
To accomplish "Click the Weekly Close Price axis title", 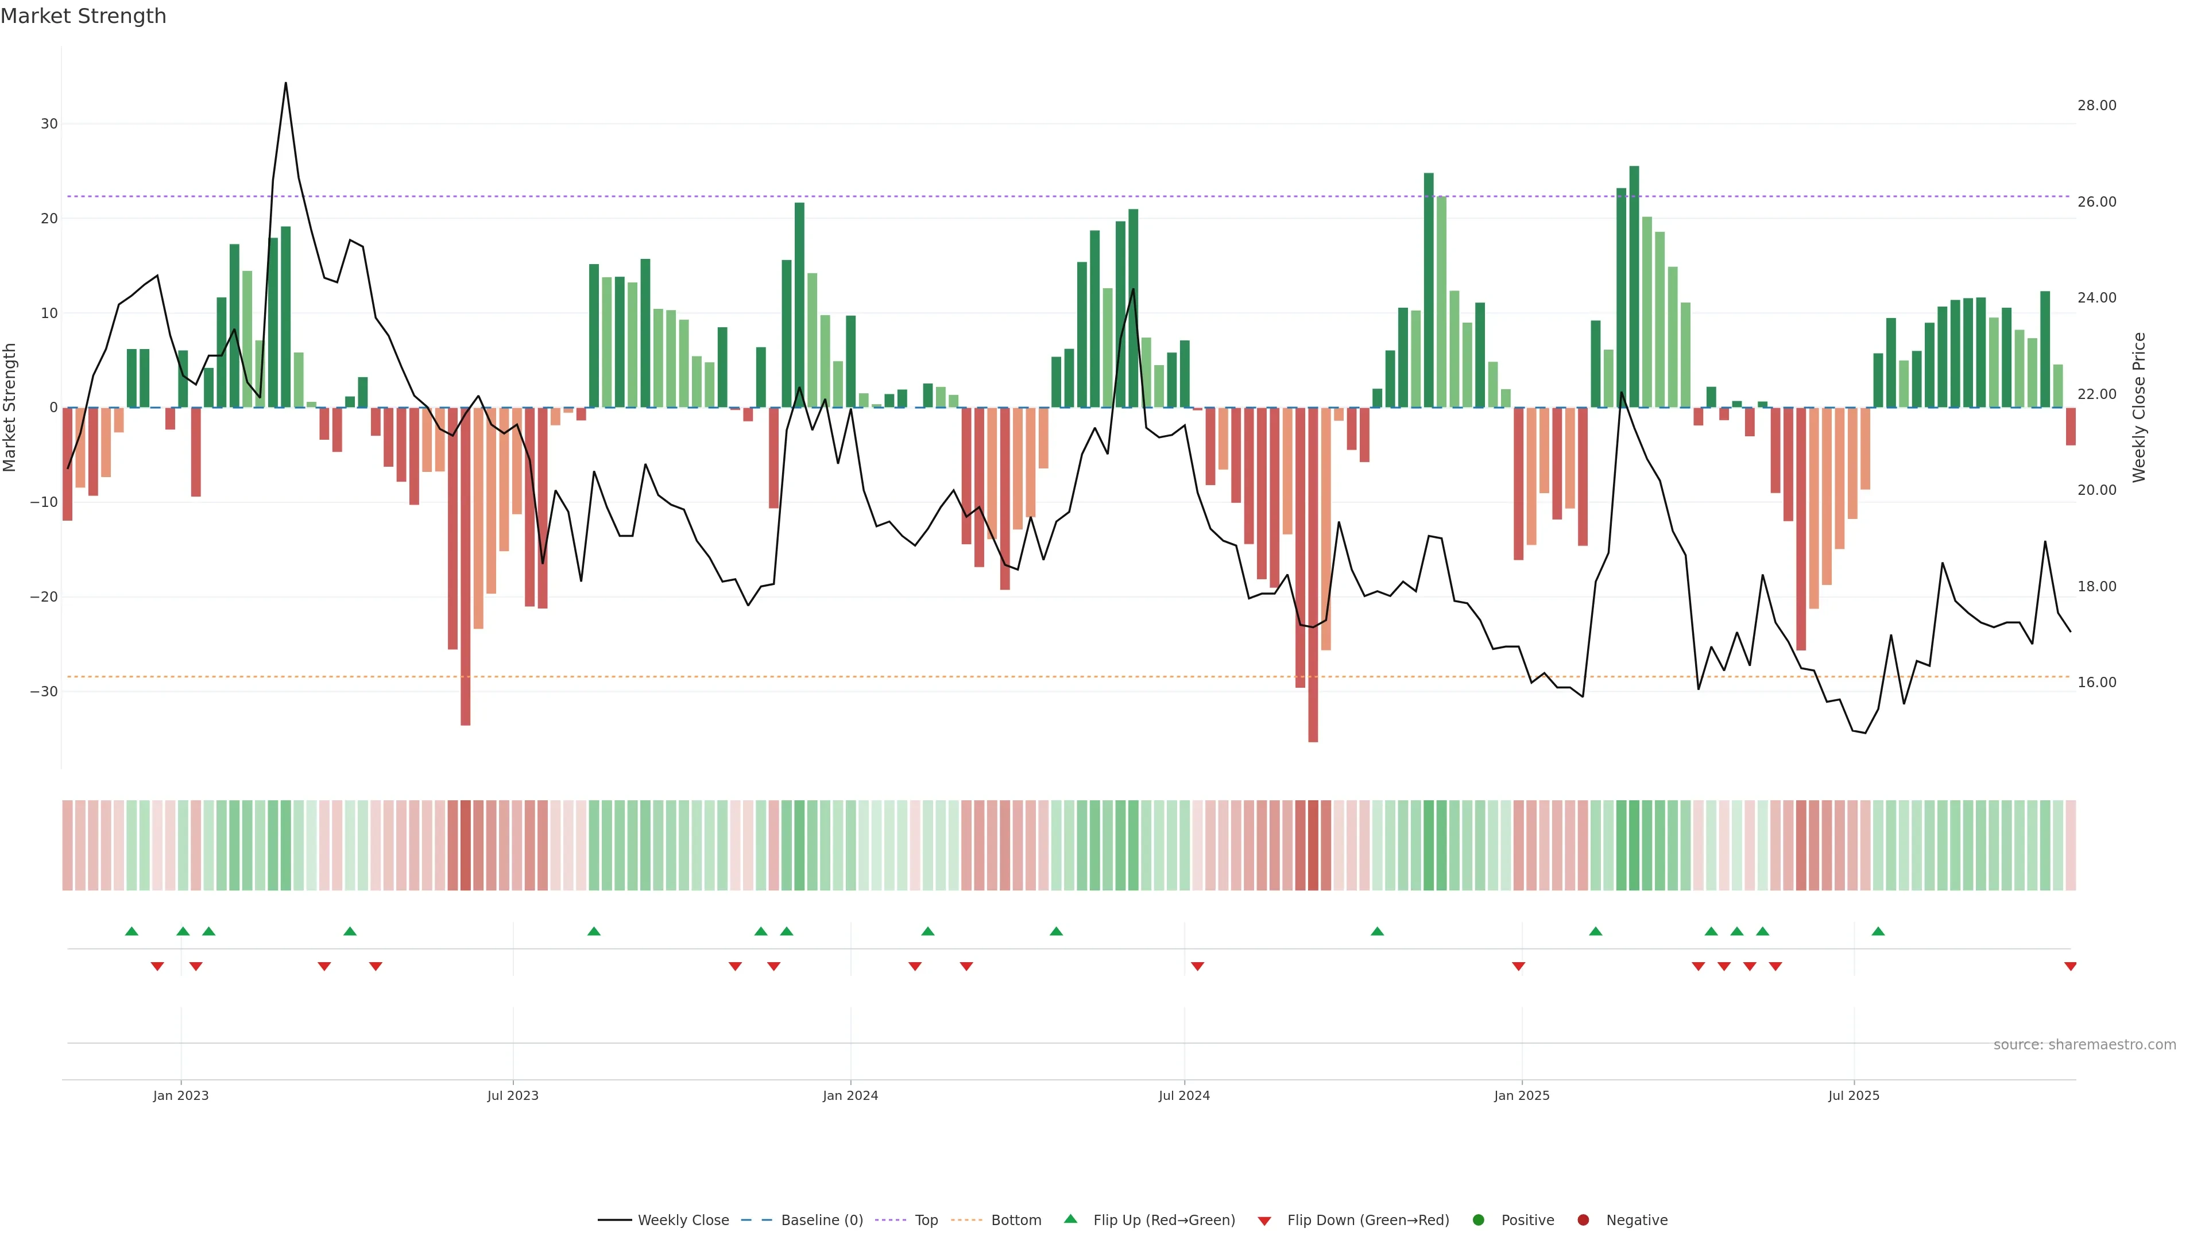I will point(2138,408).
